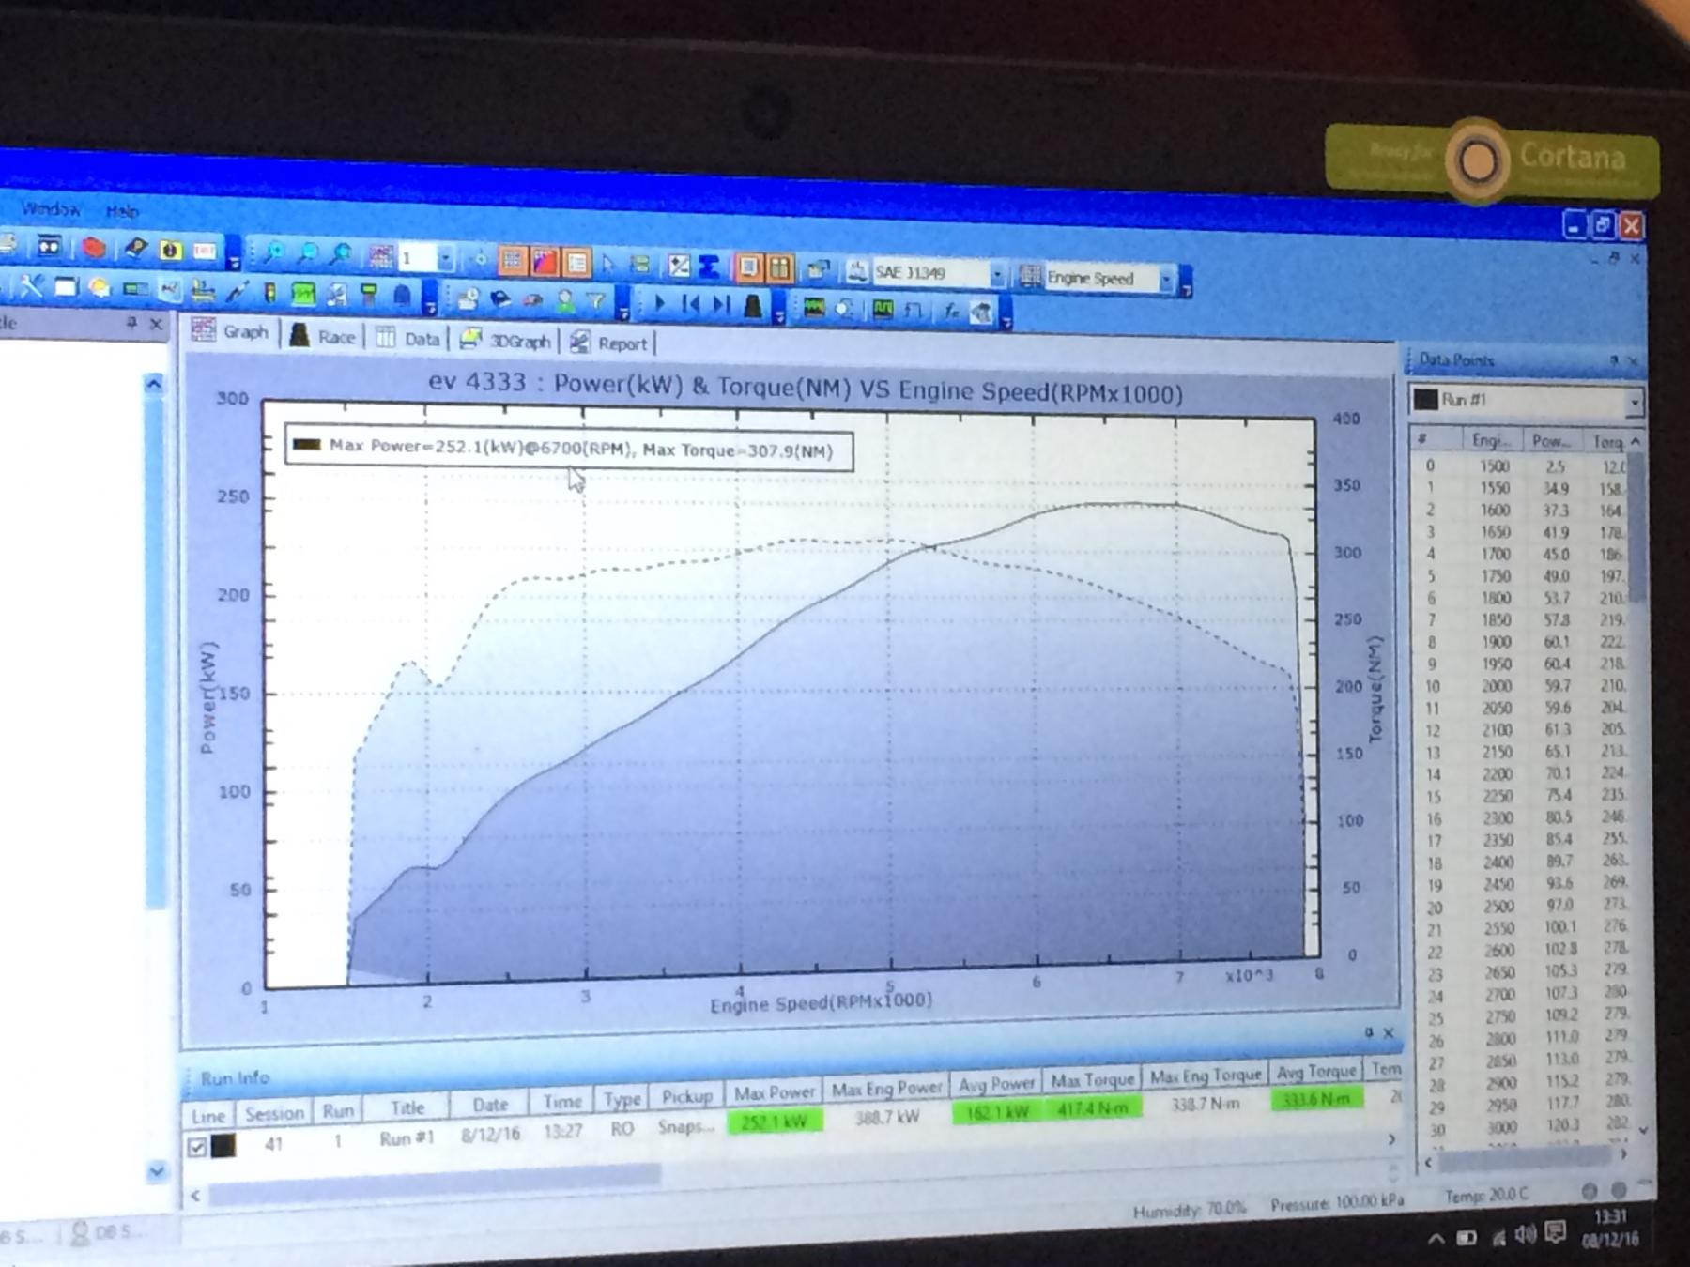The width and height of the screenshot is (1690, 1267).
Task: Click the system tray volume icon
Action: click(1527, 1235)
